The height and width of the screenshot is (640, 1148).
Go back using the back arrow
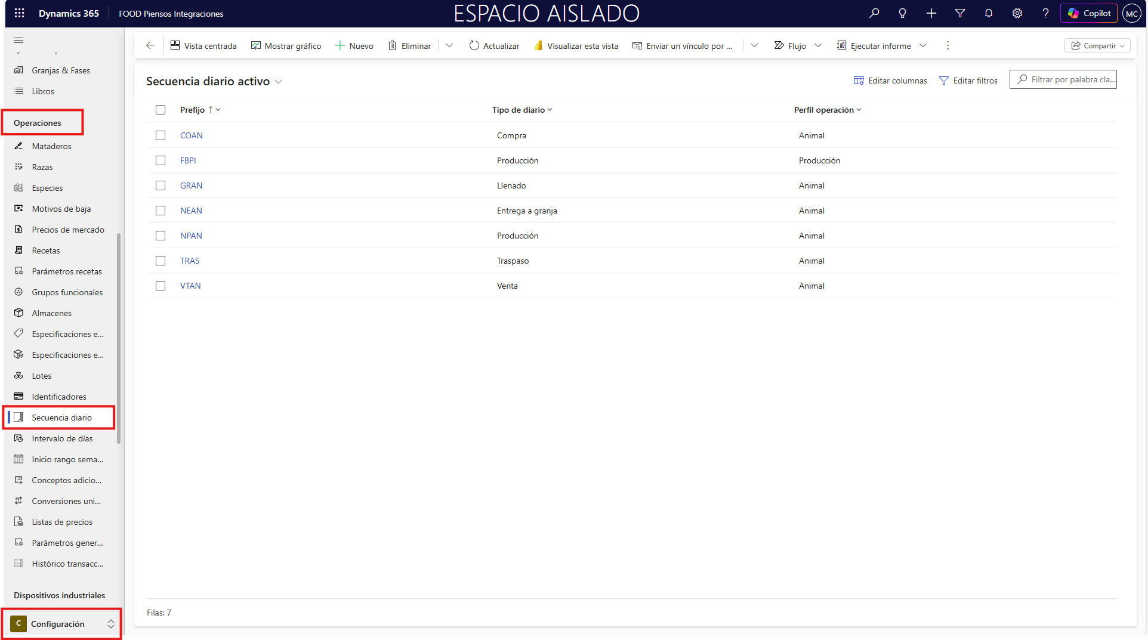[150, 46]
